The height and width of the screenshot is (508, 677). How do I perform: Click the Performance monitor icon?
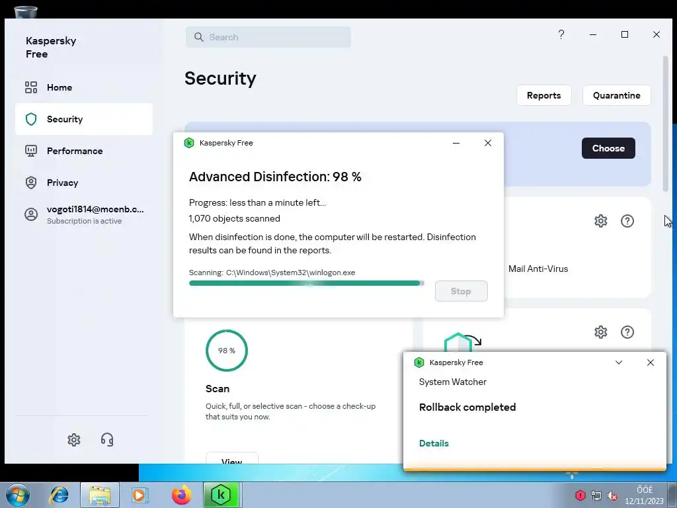click(x=30, y=151)
